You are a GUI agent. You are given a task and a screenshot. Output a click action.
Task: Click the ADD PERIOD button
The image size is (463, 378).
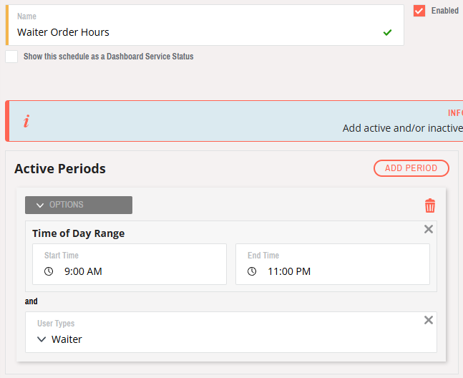[411, 168]
